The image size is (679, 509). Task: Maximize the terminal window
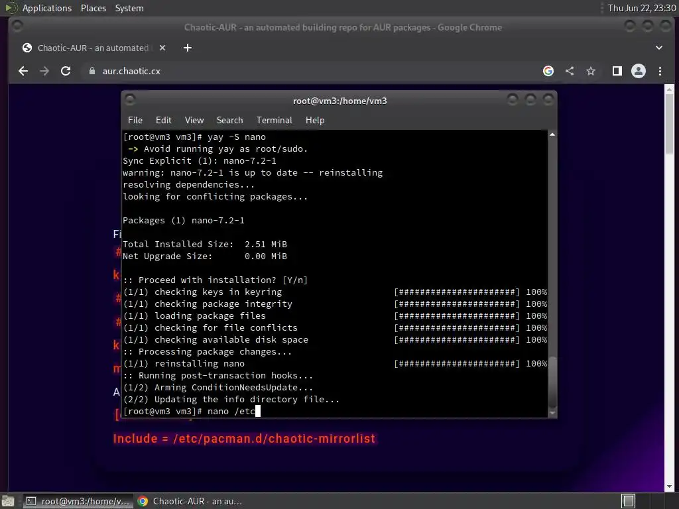[530, 100]
